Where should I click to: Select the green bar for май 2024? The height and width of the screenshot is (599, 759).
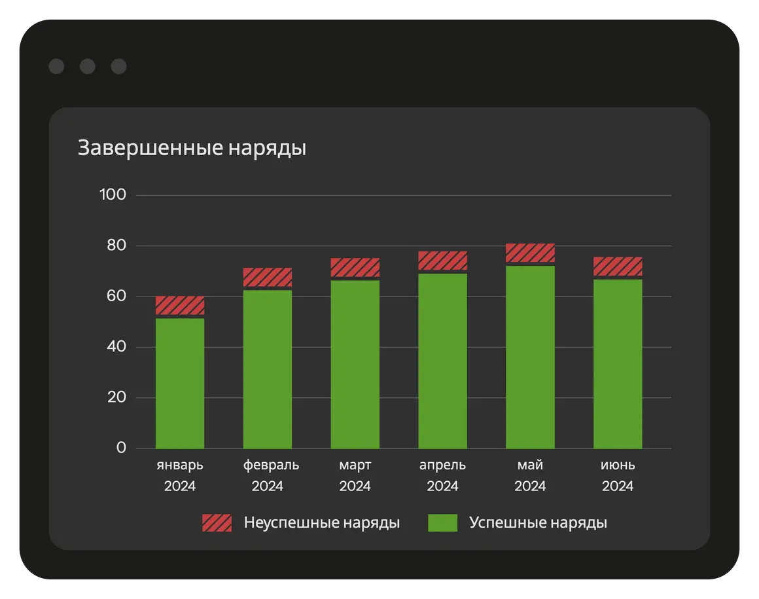point(530,357)
